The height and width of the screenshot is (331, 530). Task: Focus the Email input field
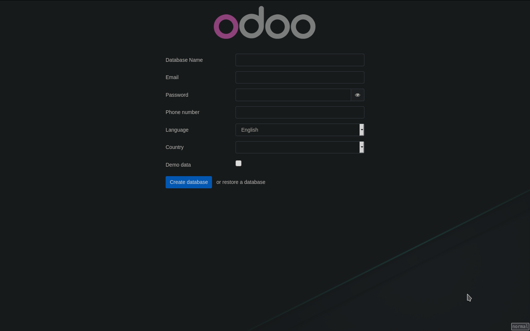coord(300,77)
